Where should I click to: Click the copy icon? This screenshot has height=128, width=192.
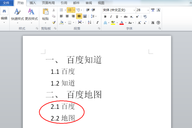coord(54,16)
